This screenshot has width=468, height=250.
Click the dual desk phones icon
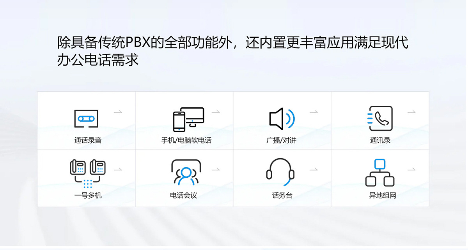(x=88, y=173)
